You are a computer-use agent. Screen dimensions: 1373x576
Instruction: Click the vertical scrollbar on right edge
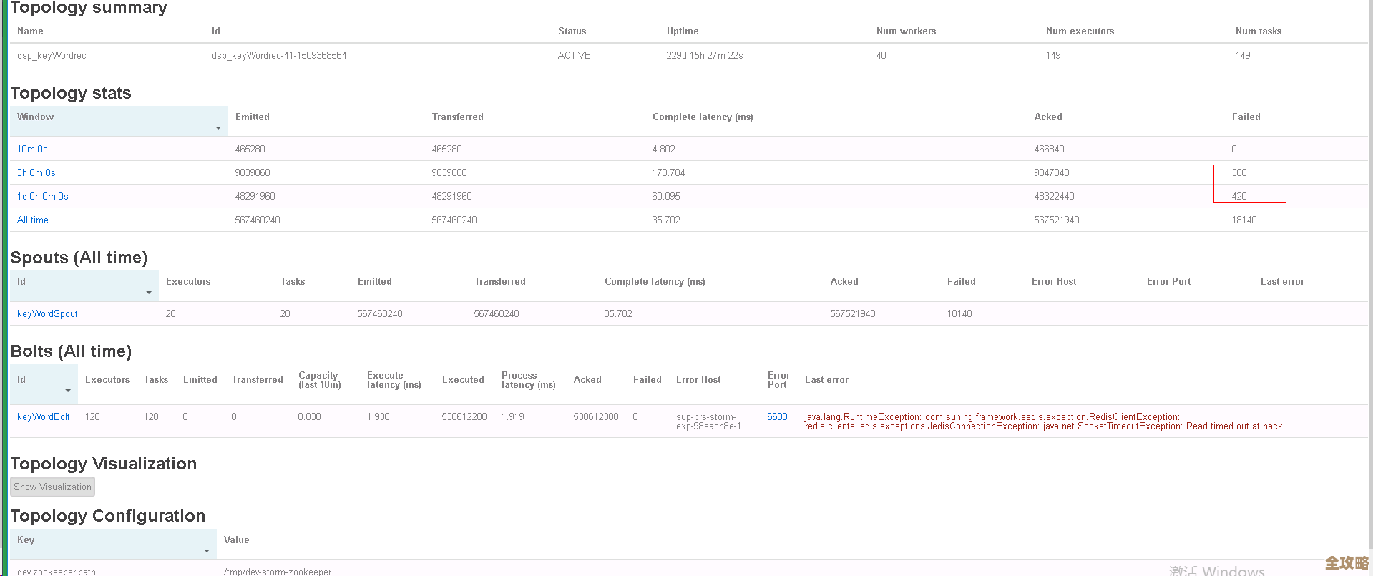pyautogui.click(x=1369, y=286)
